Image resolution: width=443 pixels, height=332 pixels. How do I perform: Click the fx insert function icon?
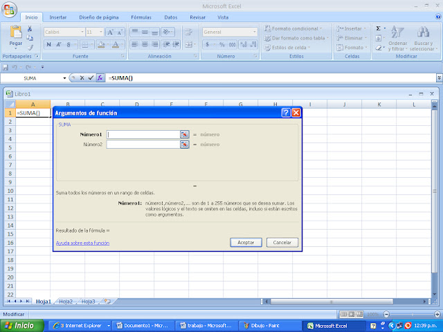tap(100, 78)
